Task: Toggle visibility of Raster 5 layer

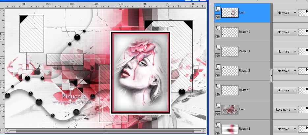Action: coord(218,36)
